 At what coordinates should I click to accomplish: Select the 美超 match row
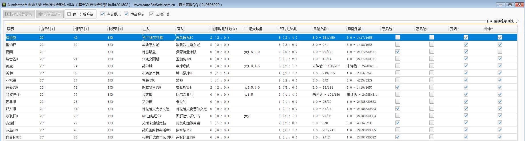(x=9, y=73)
